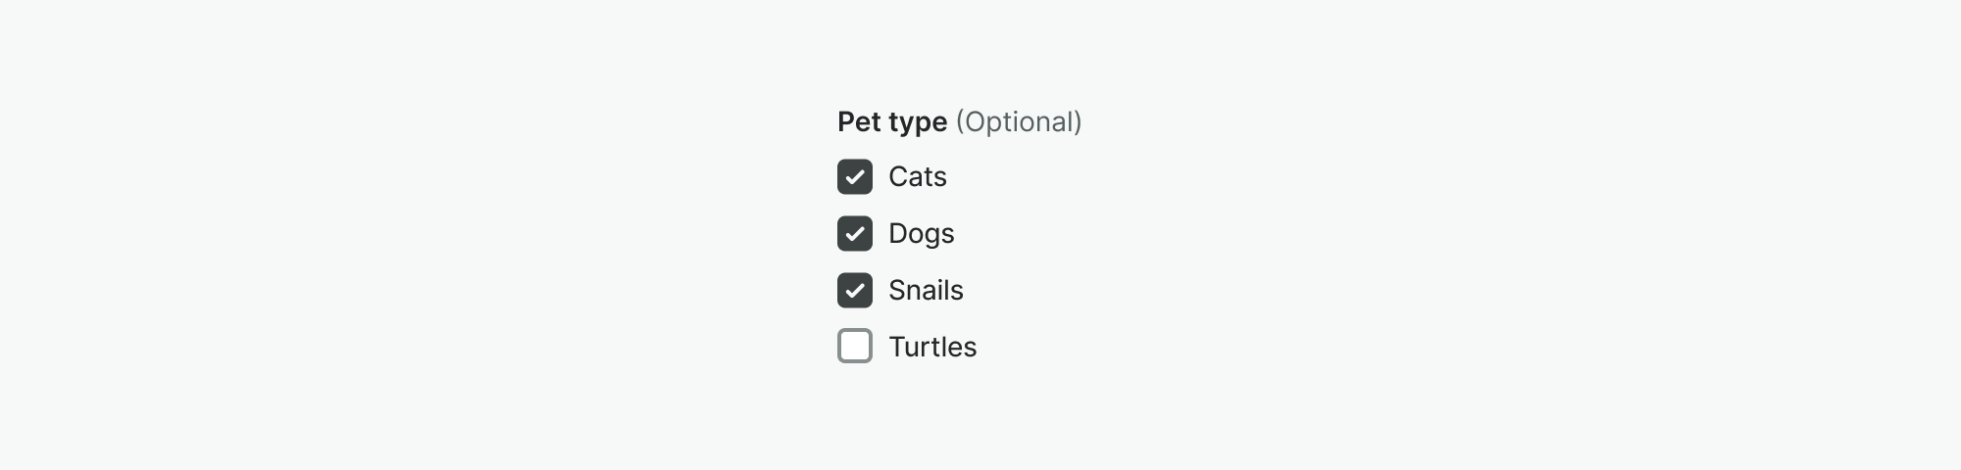Click the gray "(Optional)" hint text
Viewport: 1961px width, 470px height.
(x=1019, y=122)
